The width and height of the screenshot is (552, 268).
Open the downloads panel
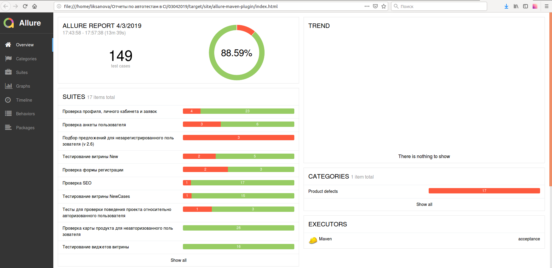506,6
